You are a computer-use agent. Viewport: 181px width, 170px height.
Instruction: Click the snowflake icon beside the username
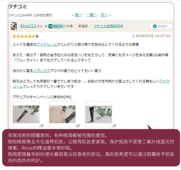point(46,26)
